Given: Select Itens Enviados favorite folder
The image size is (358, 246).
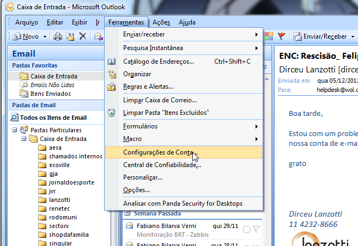Looking at the screenshot, I should click(51, 94).
